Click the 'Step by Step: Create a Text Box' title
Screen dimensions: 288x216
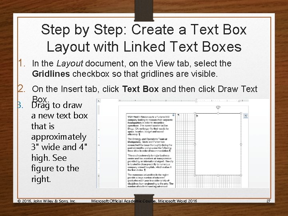(x=144, y=38)
